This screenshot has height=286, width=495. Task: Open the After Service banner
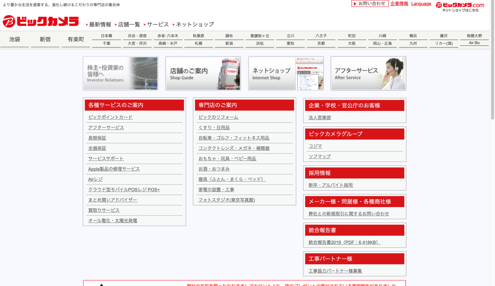pyautogui.click(x=368, y=74)
